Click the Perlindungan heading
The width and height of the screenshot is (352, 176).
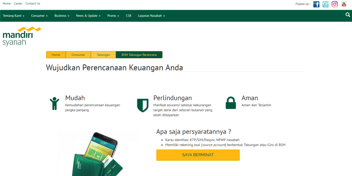tap(173, 98)
